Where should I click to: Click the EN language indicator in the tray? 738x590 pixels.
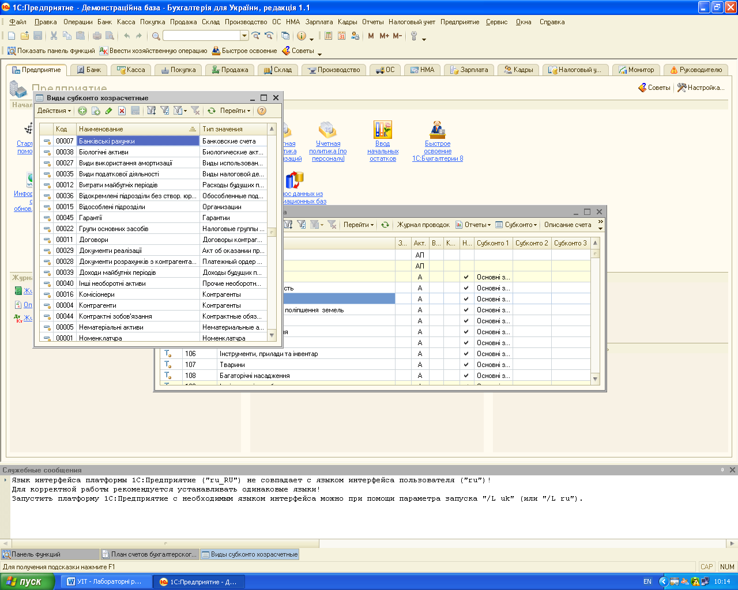click(647, 582)
